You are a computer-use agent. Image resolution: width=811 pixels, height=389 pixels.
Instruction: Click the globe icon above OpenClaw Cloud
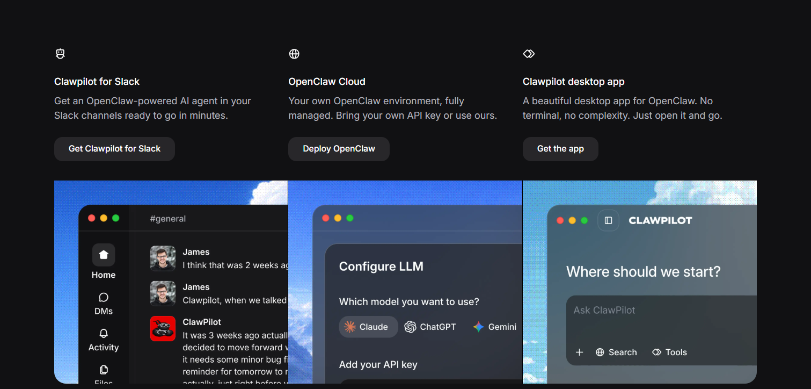click(x=294, y=54)
